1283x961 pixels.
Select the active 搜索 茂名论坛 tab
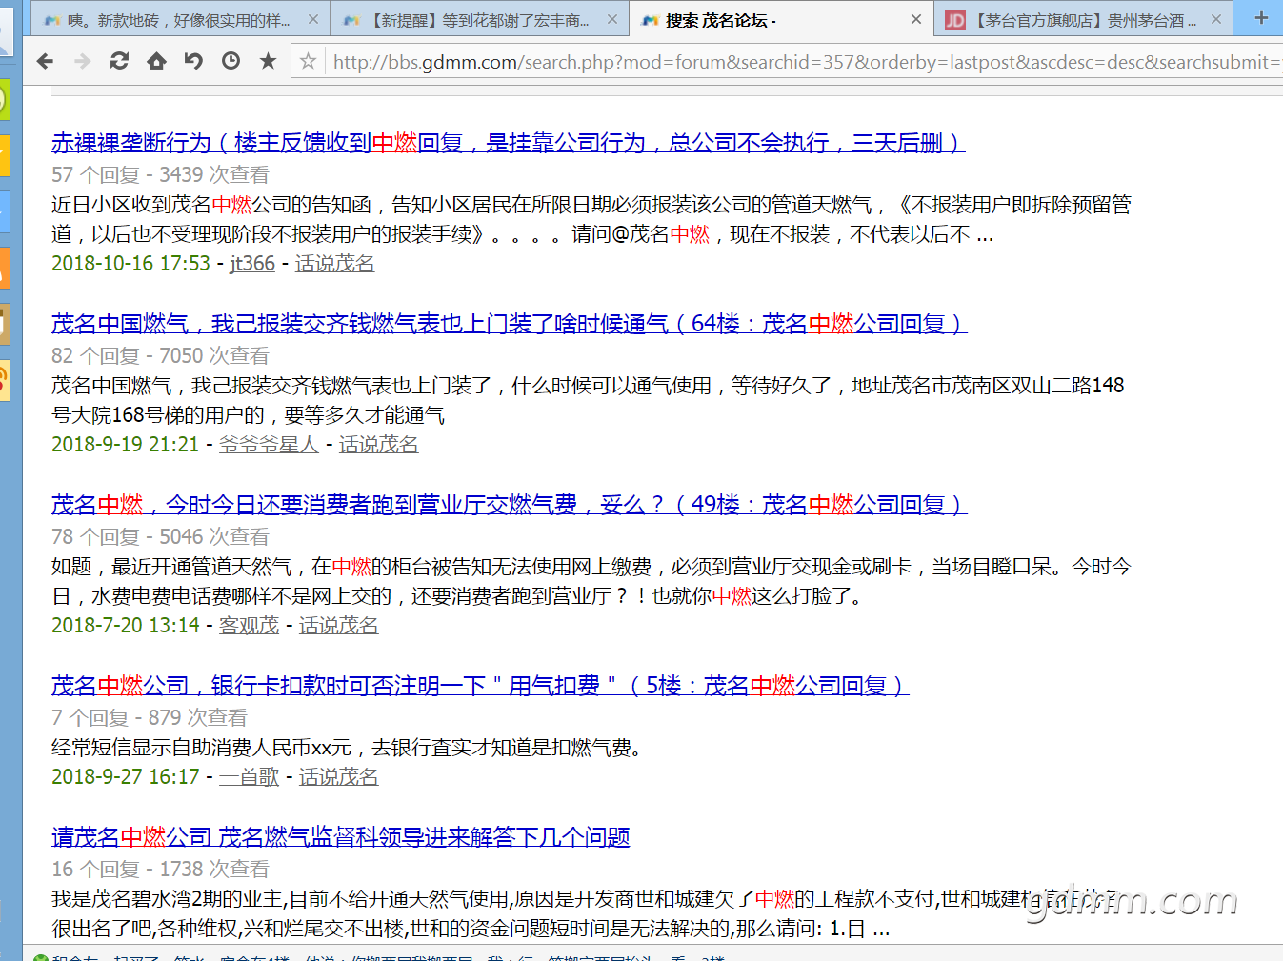[781, 19]
